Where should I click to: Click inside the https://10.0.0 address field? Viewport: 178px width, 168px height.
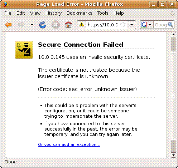coord(103,25)
